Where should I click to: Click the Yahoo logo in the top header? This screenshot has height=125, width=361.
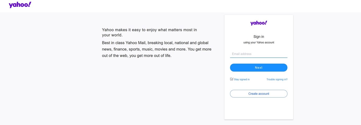(20, 5)
